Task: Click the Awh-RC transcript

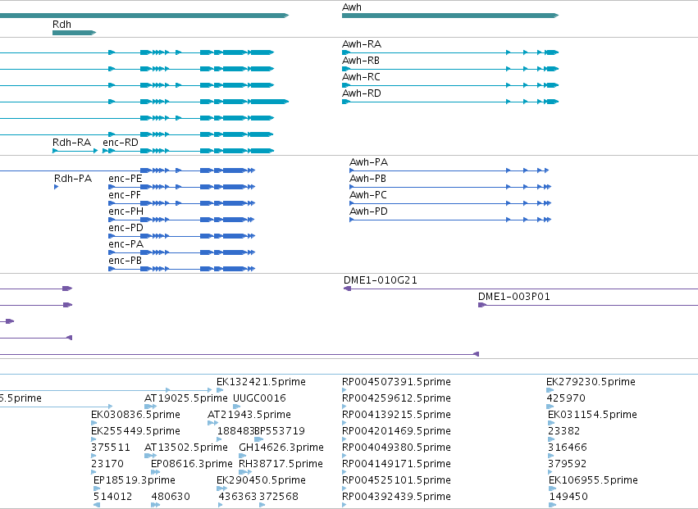Action: 450,85
